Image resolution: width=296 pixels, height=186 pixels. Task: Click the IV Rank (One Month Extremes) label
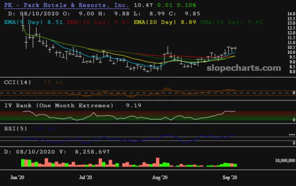click(59, 105)
